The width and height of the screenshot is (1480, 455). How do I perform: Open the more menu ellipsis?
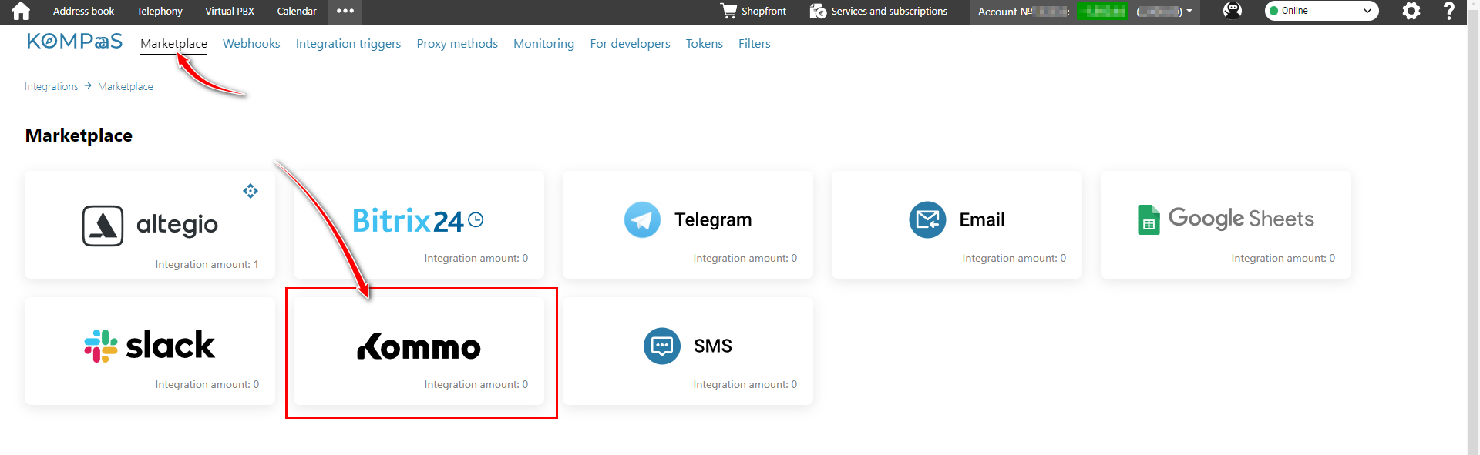pyautogui.click(x=345, y=11)
